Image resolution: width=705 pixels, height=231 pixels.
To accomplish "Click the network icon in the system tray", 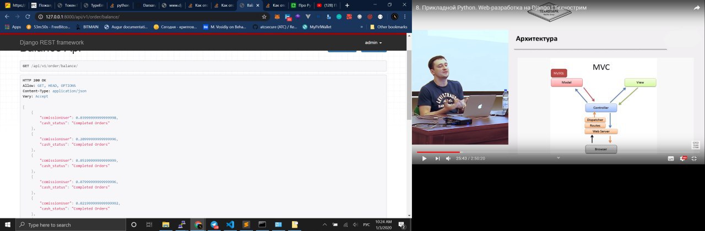I will tap(345, 224).
